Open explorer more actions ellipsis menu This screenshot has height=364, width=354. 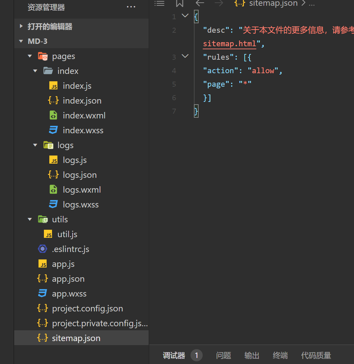(131, 7)
